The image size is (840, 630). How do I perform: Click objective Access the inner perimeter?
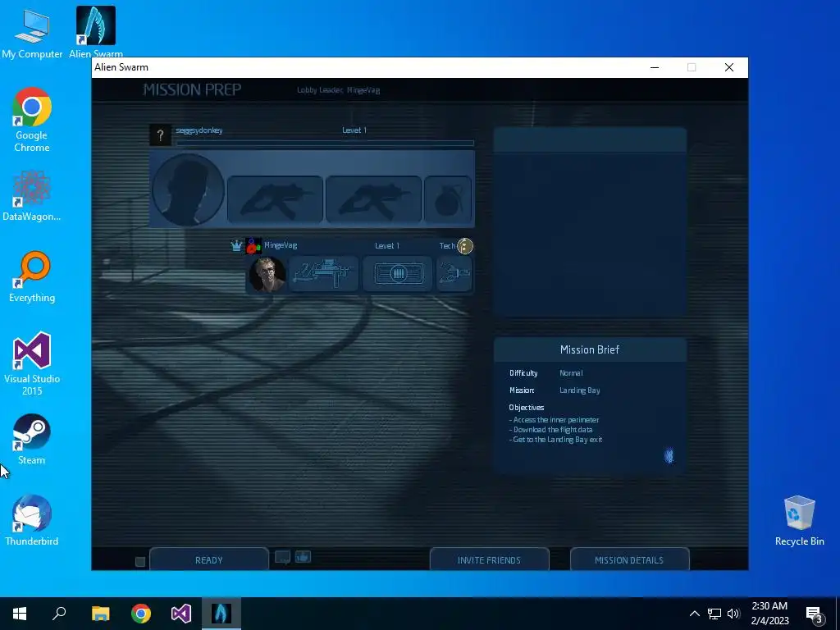(x=554, y=420)
